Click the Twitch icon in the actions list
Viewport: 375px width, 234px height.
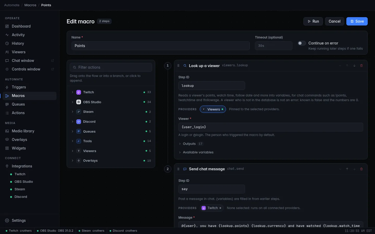79,92
